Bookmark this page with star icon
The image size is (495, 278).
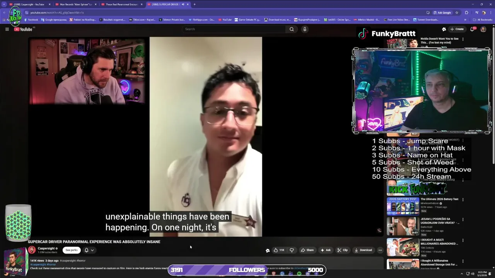(457, 12)
